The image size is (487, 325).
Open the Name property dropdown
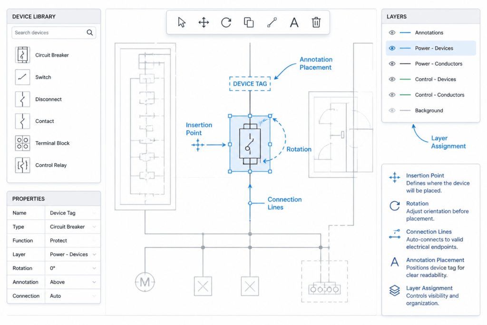[94, 213]
